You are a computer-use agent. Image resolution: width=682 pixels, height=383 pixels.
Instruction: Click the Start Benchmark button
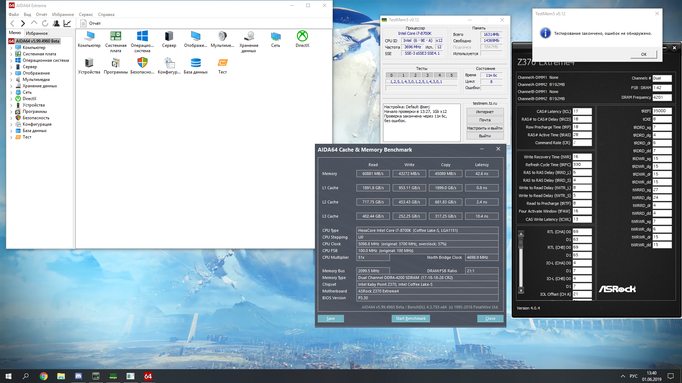(410, 318)
